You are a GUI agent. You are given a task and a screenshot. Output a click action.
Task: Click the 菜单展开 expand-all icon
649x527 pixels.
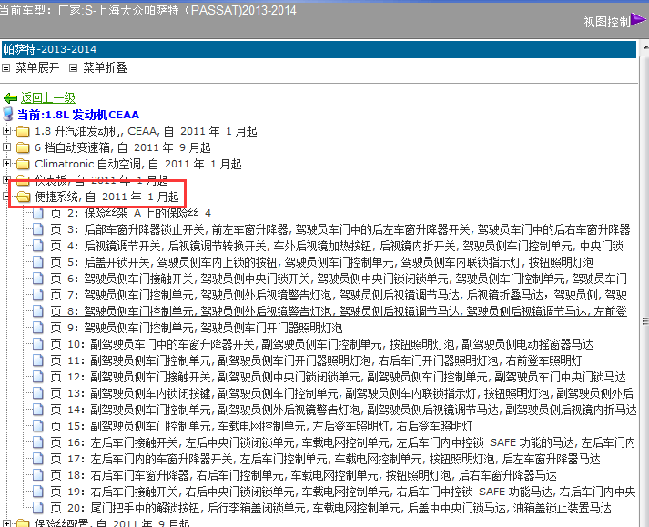(x=5, y=68)
